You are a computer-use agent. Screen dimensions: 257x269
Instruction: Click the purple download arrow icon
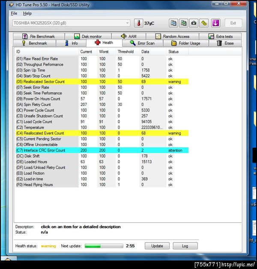[x=215, y=23]
